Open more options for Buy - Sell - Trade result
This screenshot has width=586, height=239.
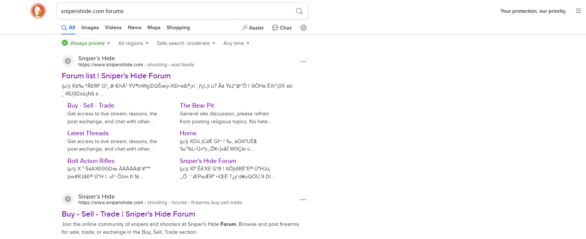click(x=303, y=200)
